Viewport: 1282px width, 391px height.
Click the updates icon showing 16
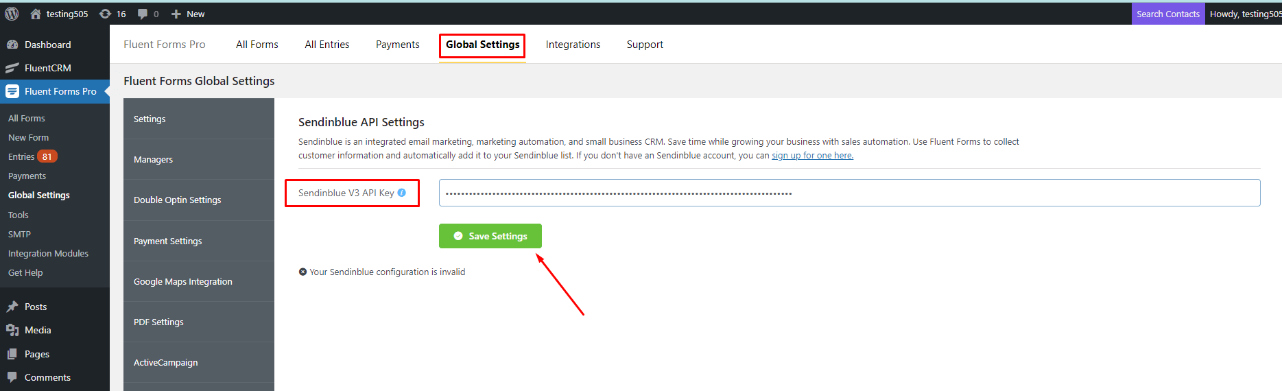[105, 14]
